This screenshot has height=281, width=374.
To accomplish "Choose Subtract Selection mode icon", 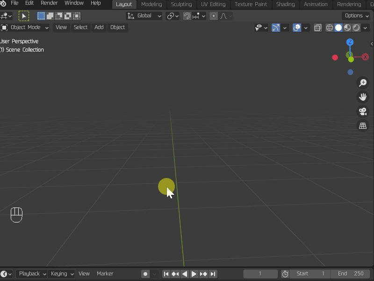I will click(59, 16).
